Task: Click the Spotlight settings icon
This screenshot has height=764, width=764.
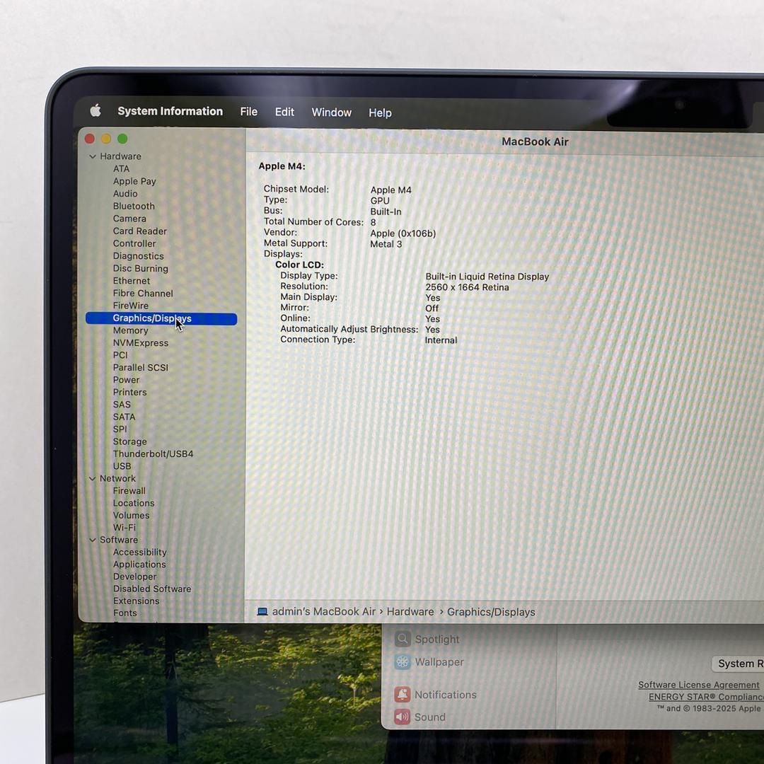Action: coord(403,639)
